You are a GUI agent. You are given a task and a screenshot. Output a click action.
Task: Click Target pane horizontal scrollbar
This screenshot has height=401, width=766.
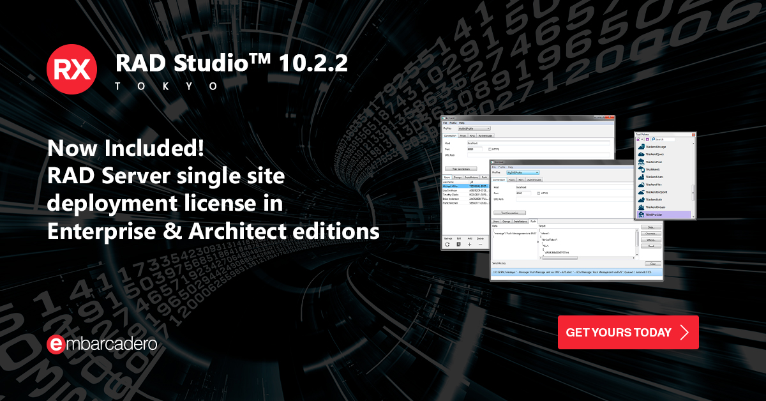(587, 258)
